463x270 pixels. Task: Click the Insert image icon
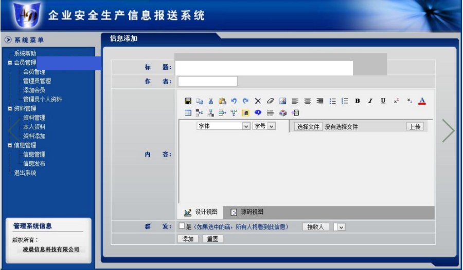(x=282, y=101)
